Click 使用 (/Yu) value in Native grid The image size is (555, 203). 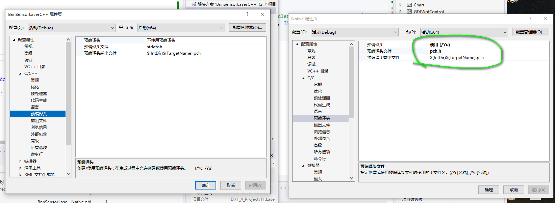(440, 45)
